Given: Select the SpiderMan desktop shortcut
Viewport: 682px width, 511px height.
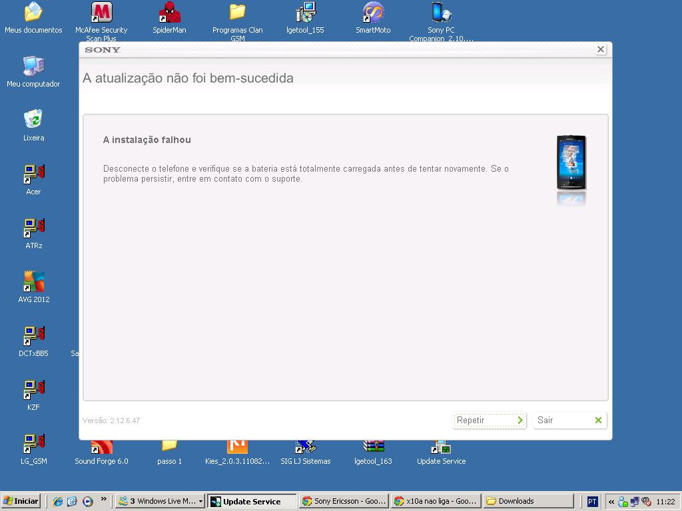Looking at the screenshot, I should coord(169,18).
